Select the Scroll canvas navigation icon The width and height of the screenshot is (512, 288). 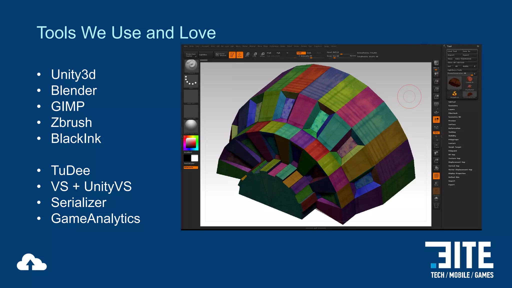point(436,74)
